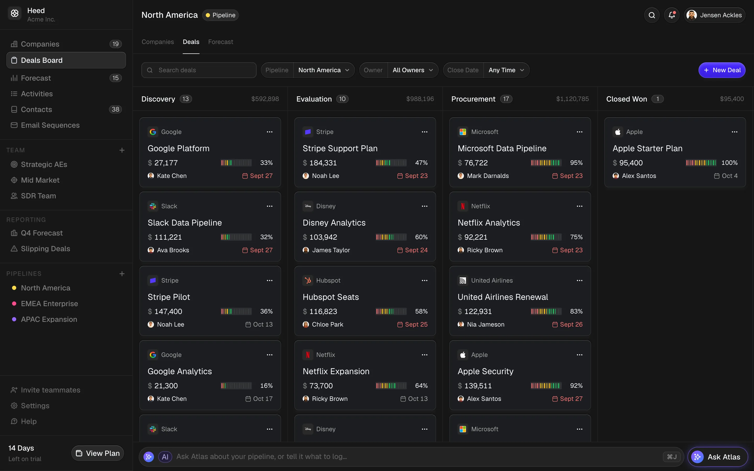Click the Jensen Ackles profile button
Image resolution: width=754 pixels, height=471 pixels.
714,15
